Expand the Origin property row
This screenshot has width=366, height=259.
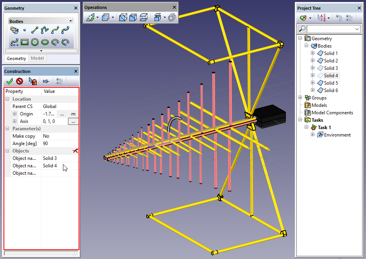[x=14, y=114]
